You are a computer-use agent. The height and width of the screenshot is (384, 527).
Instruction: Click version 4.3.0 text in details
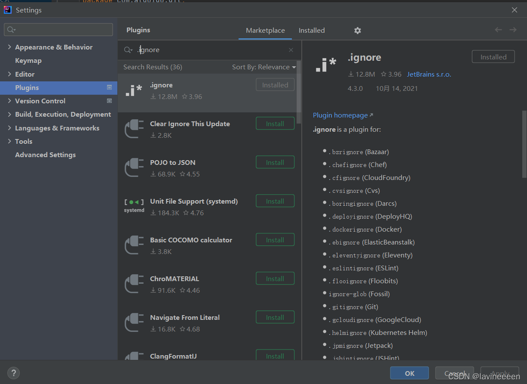pos(355,89)
